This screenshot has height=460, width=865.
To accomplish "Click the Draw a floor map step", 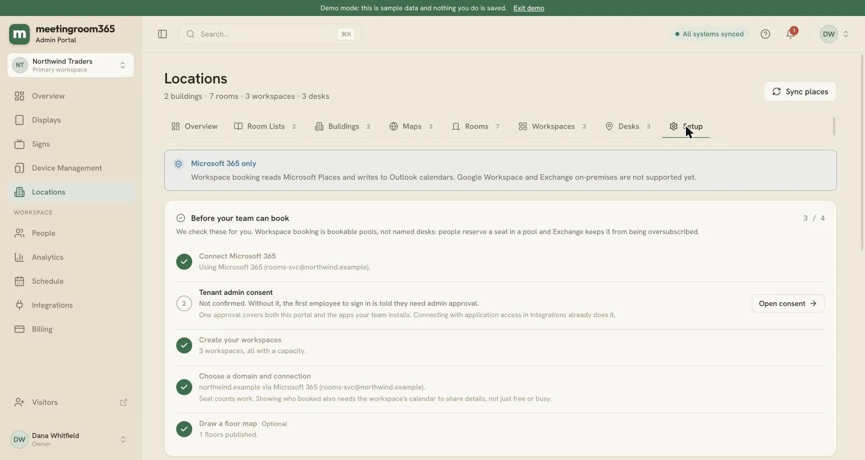I will [x=501, y=429].
